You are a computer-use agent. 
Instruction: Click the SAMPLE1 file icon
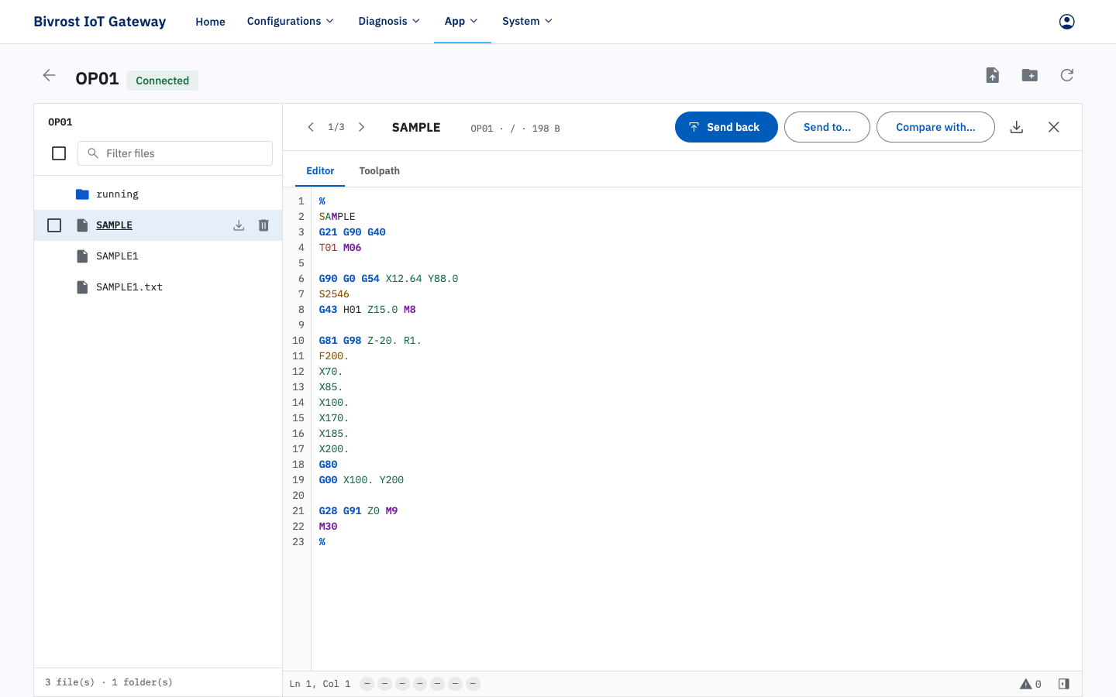click(82, 256)
